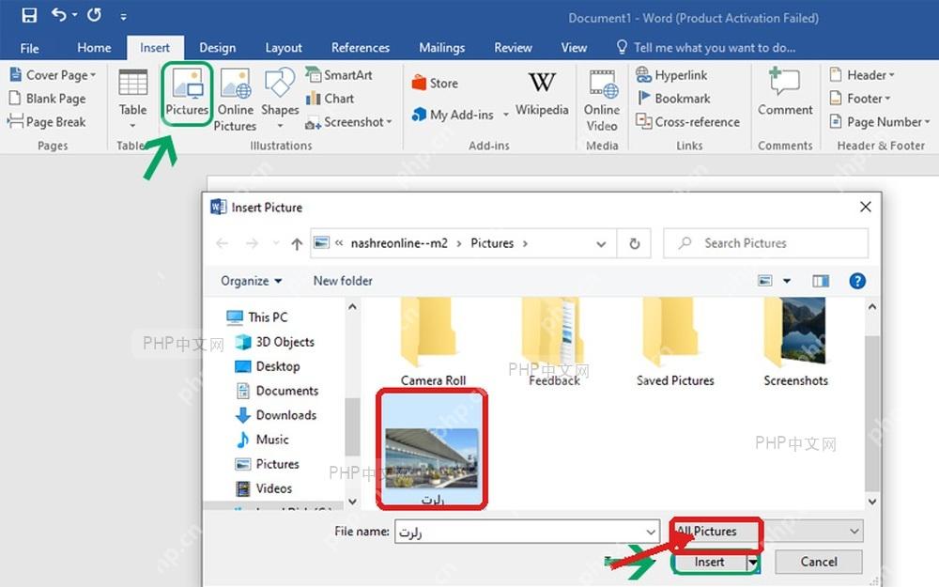Switch to the Design tab
The width and height of the screenshot is (939, 587).
click(218, 48)
